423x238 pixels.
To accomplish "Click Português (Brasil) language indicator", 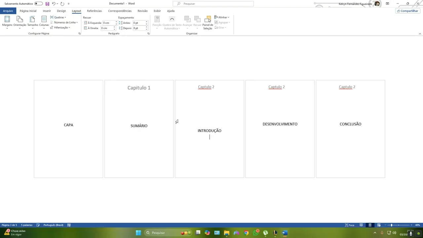I will pyautogui.click(x=53, y=225).
